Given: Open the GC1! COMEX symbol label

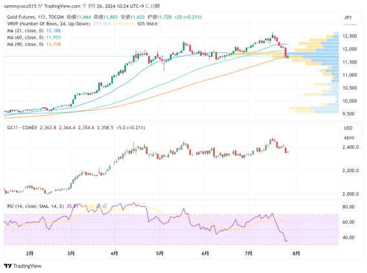Looking at the screenshot, I should (22, 127).
